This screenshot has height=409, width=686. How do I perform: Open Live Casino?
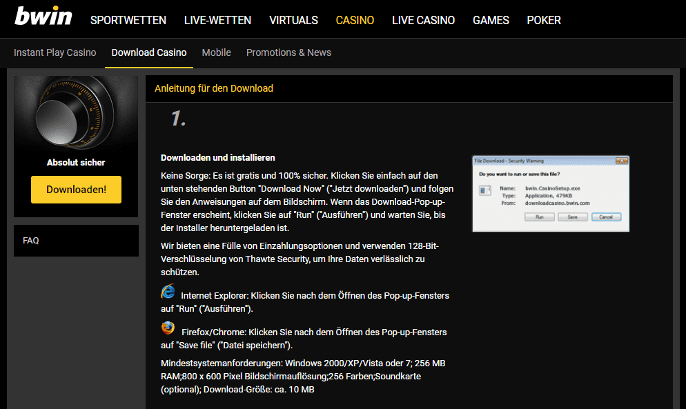[423, 20]
